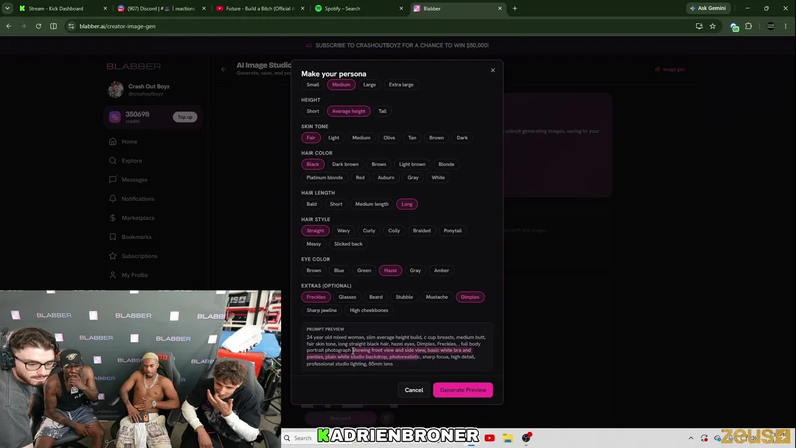Go to Bookmarks in sidebar
796x448 pixels.
136,237
